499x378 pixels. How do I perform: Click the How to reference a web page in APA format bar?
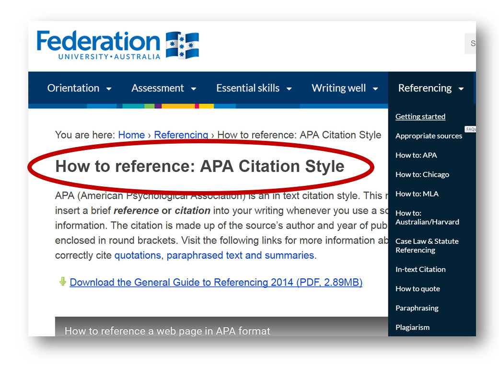tap(221, 327)
